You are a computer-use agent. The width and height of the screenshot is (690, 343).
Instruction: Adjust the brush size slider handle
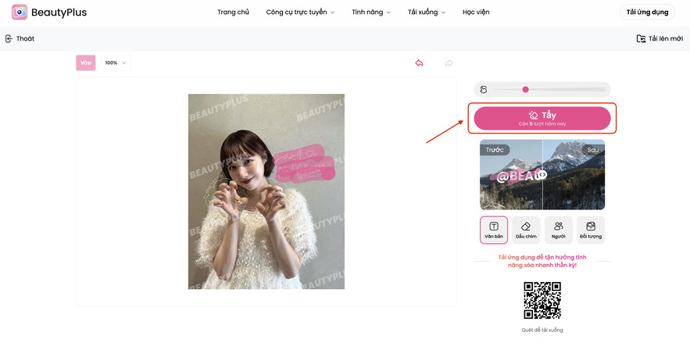pos(525,89)
